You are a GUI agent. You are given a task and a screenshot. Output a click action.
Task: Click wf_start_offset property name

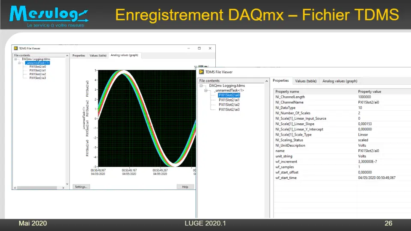coord(287,172)
